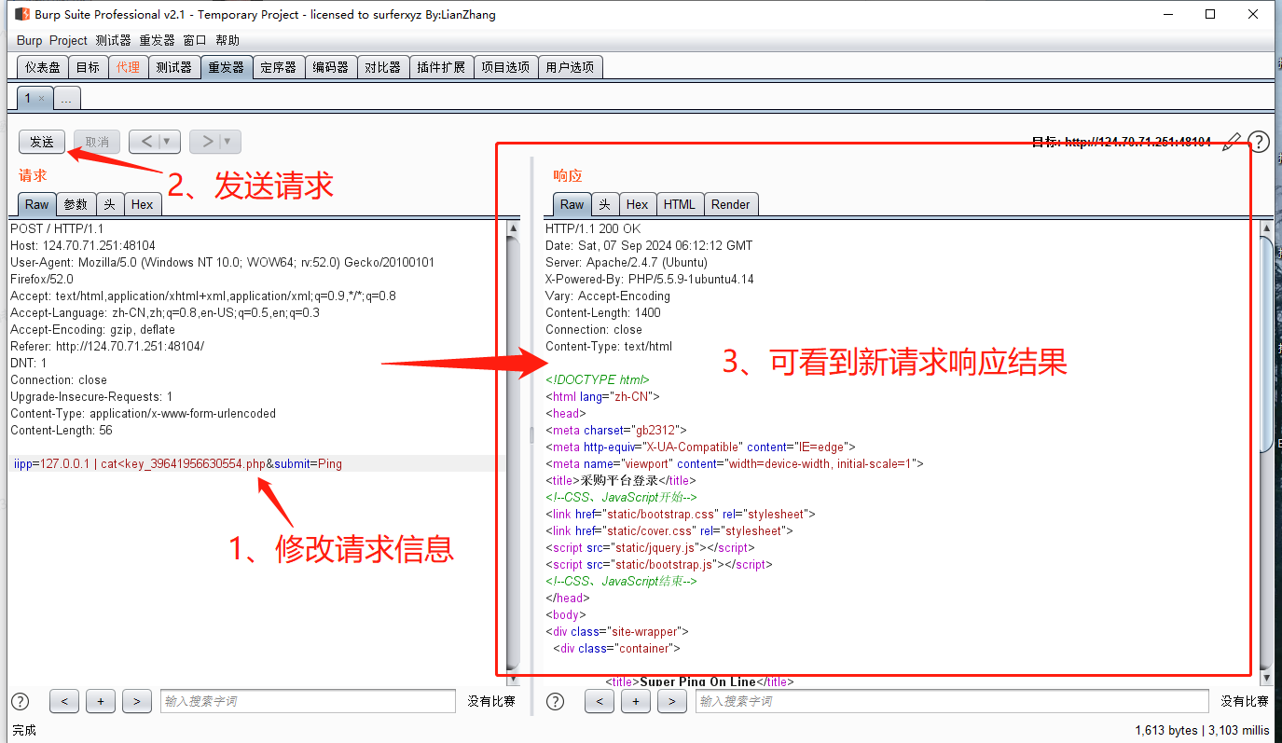Click the plus button in request search
This screenshot has width=1282, height=743.
100,701
